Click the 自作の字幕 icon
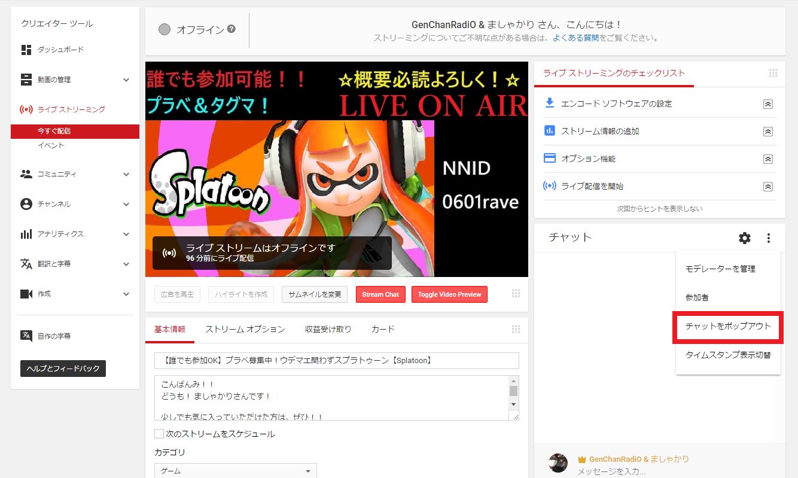 pos(26,336)
